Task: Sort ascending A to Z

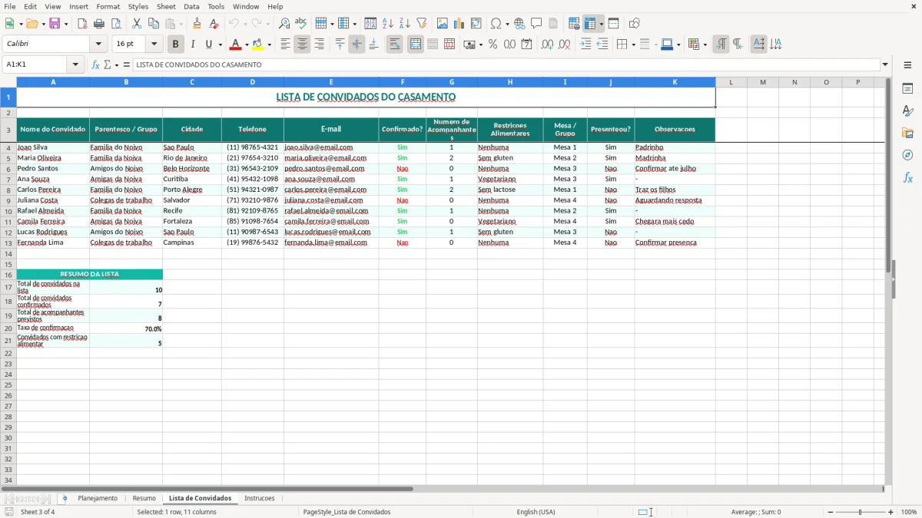Action: (x=388, y=24)
